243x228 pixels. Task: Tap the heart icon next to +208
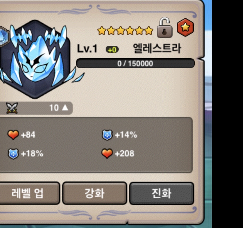coord(107,154)
